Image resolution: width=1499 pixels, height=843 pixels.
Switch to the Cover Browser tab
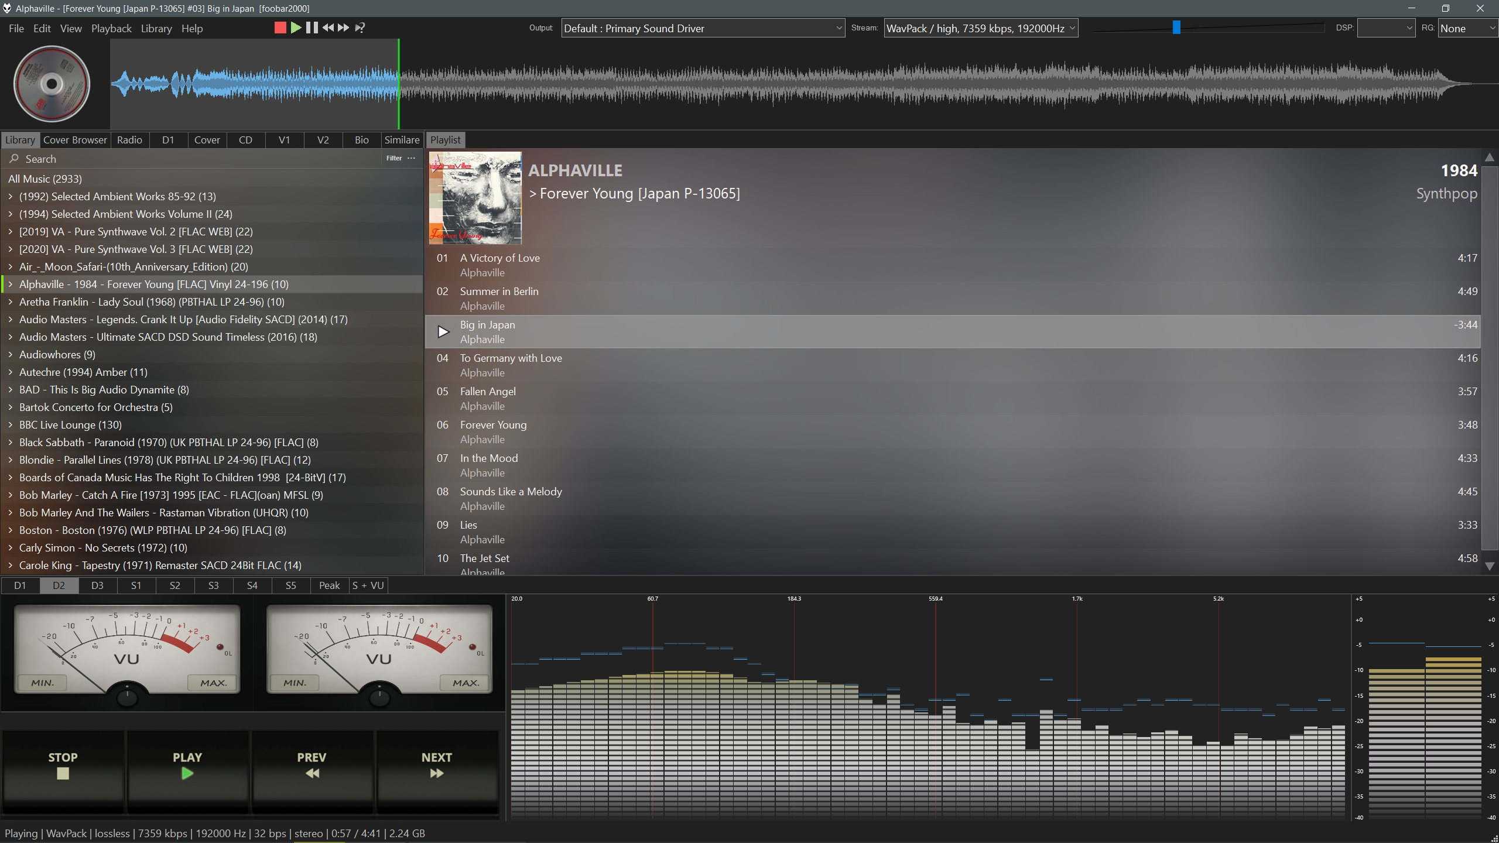click(75, 140)
